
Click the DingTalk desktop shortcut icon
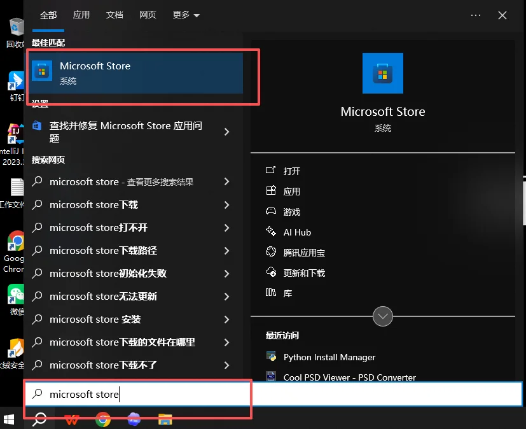click(16, 81)
